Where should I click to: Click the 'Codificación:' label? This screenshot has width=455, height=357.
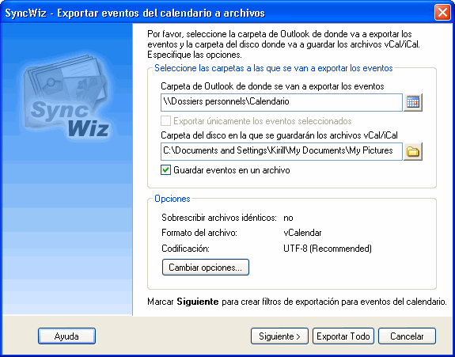[185, 249]
